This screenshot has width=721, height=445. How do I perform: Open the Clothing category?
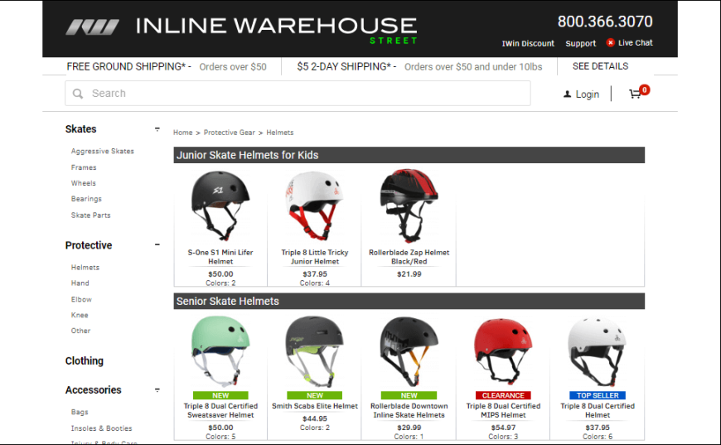pyautogui.click(x=85, y=360)
